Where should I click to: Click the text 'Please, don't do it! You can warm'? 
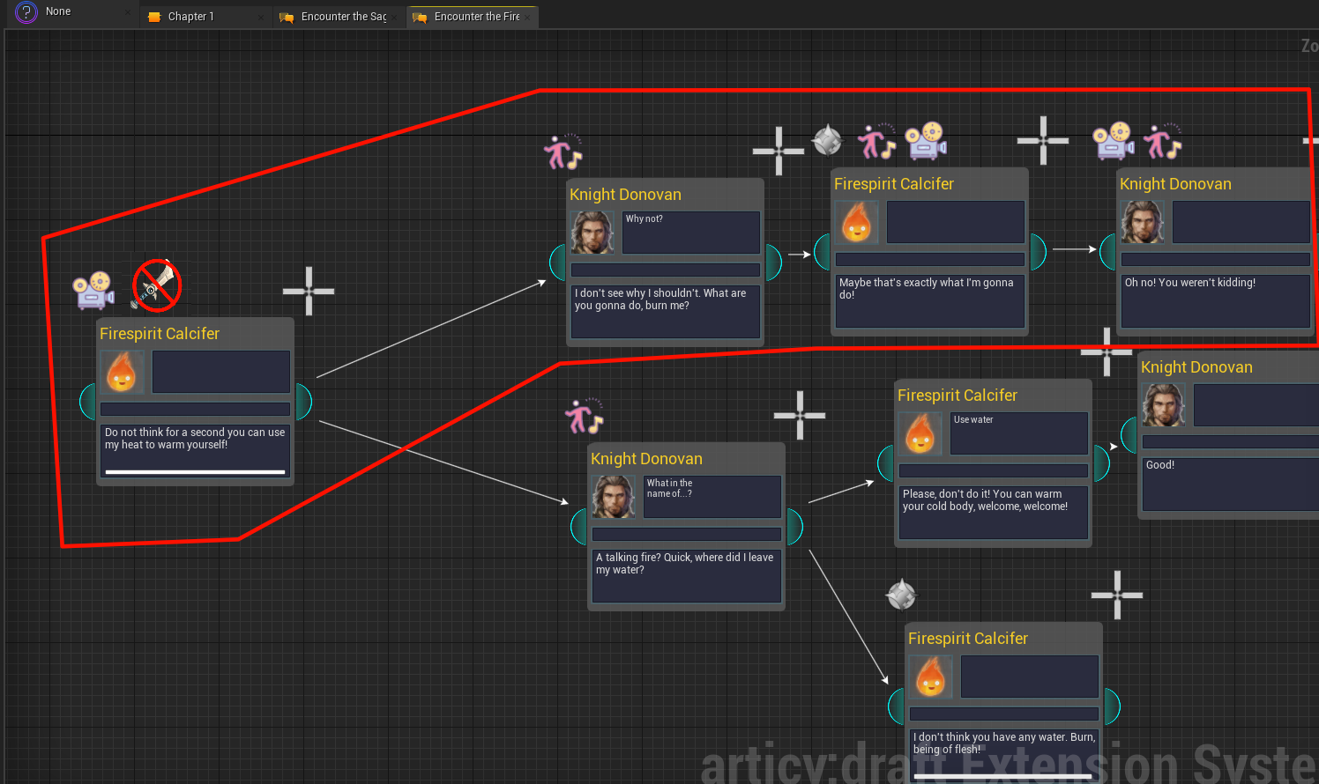coord(982,494)
